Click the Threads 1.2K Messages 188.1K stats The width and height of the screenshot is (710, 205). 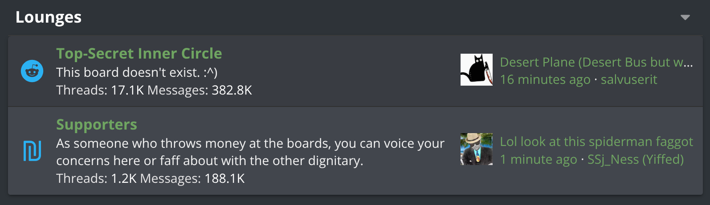click(151, 178)
